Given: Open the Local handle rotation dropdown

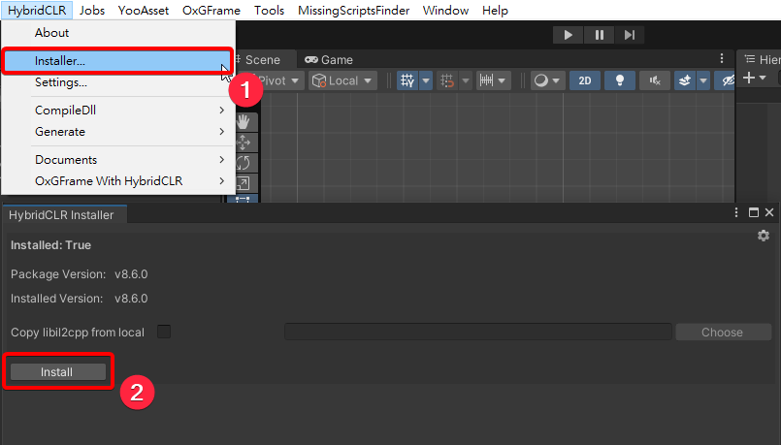Looking at the screenshot, I should pos(343,80).
